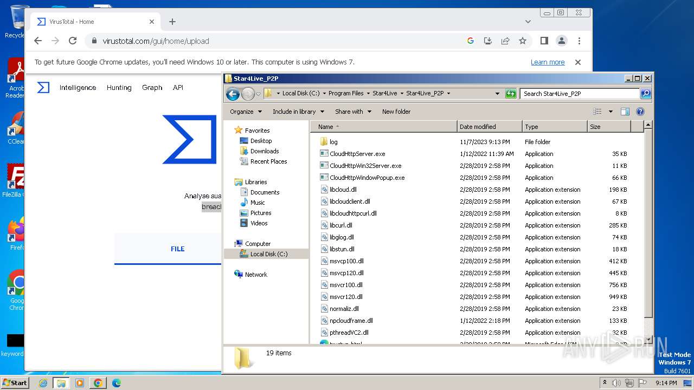Select libcurl.dll file
Viewport: 694px width, 390px height.
pos(340,225)
